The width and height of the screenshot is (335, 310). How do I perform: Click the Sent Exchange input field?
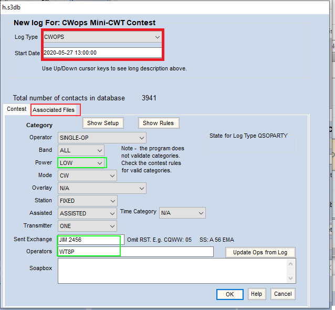click(90, 240)
